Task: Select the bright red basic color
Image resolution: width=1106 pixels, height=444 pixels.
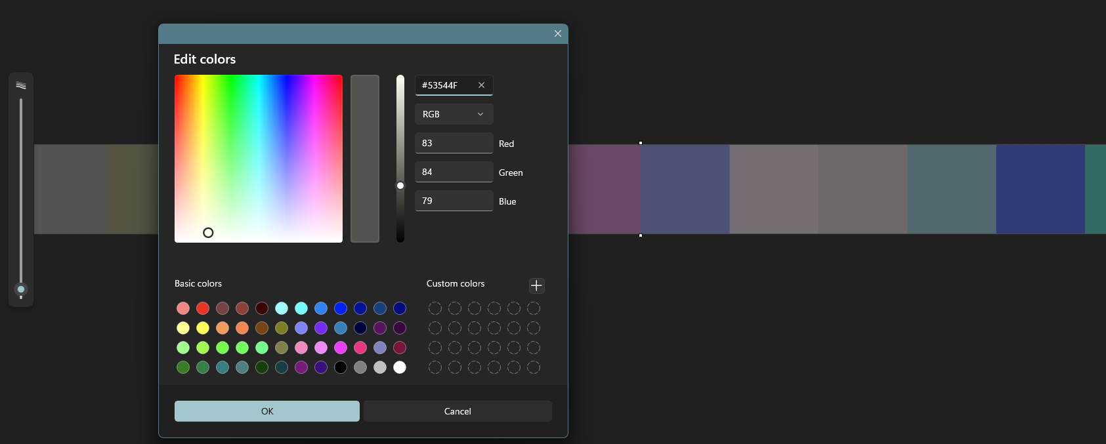Action: click(x=203, y=308)
